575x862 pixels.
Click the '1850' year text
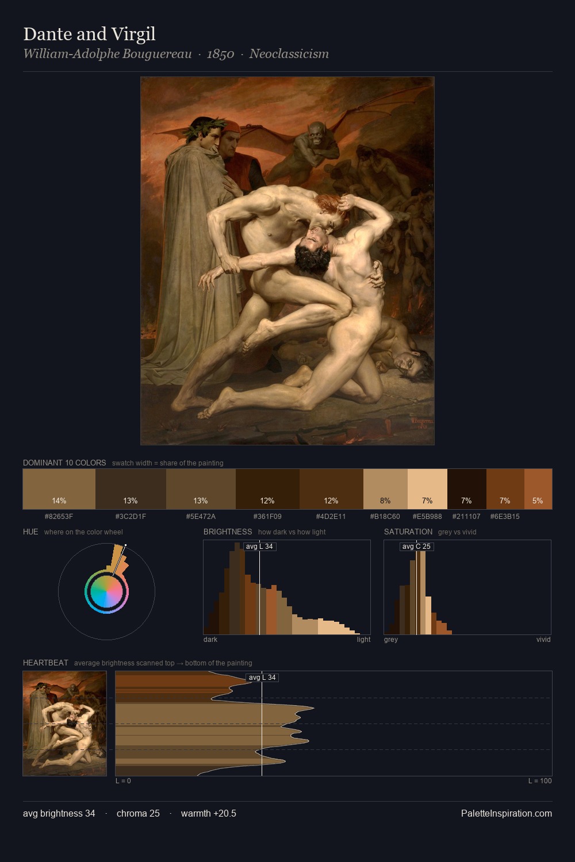click(220, 54)
